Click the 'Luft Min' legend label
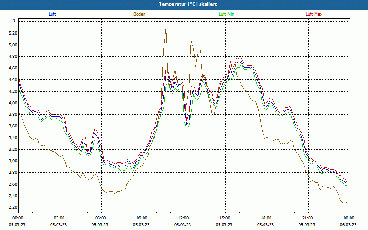 pos(226,14)
